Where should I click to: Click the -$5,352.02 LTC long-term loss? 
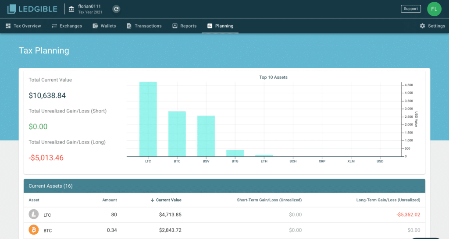pyautogui.click(x=408, y=214)
